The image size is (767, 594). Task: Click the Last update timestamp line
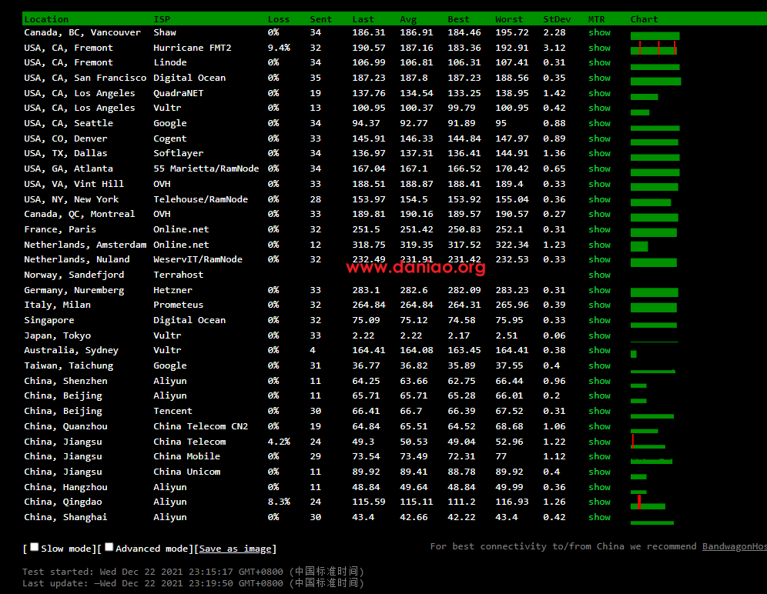(193, 582)
